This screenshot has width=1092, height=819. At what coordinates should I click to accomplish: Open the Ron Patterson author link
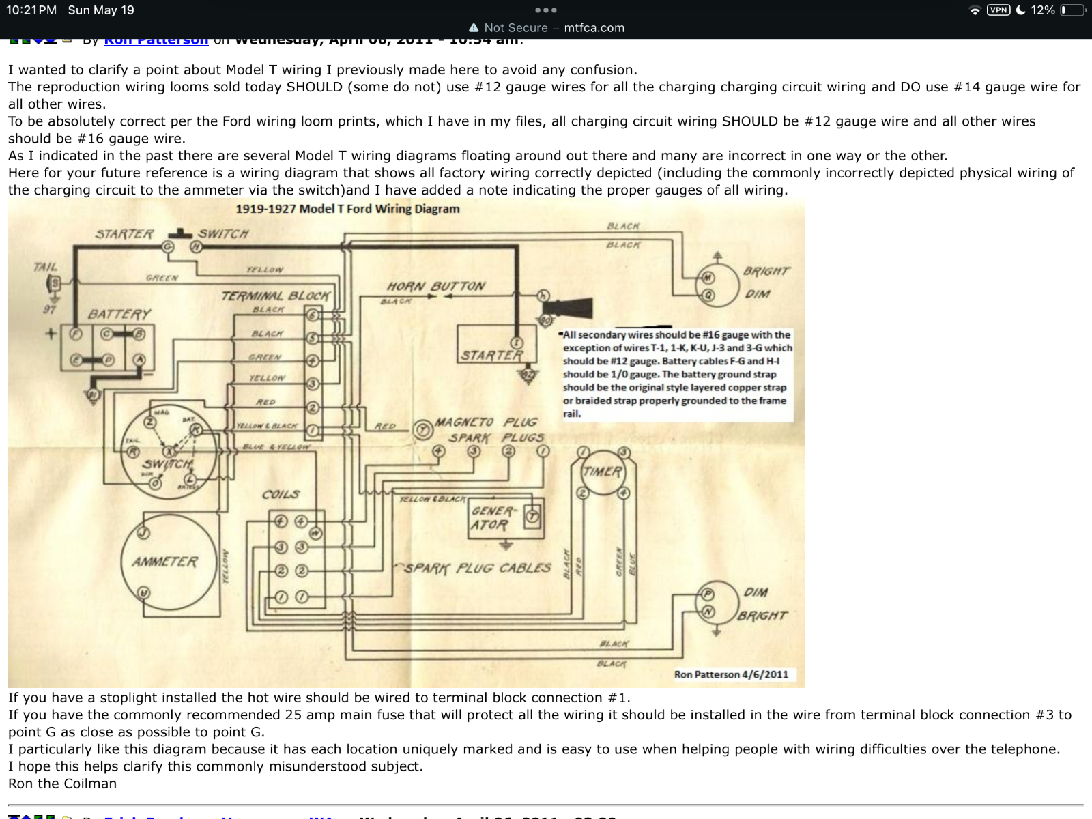point(156,40)
